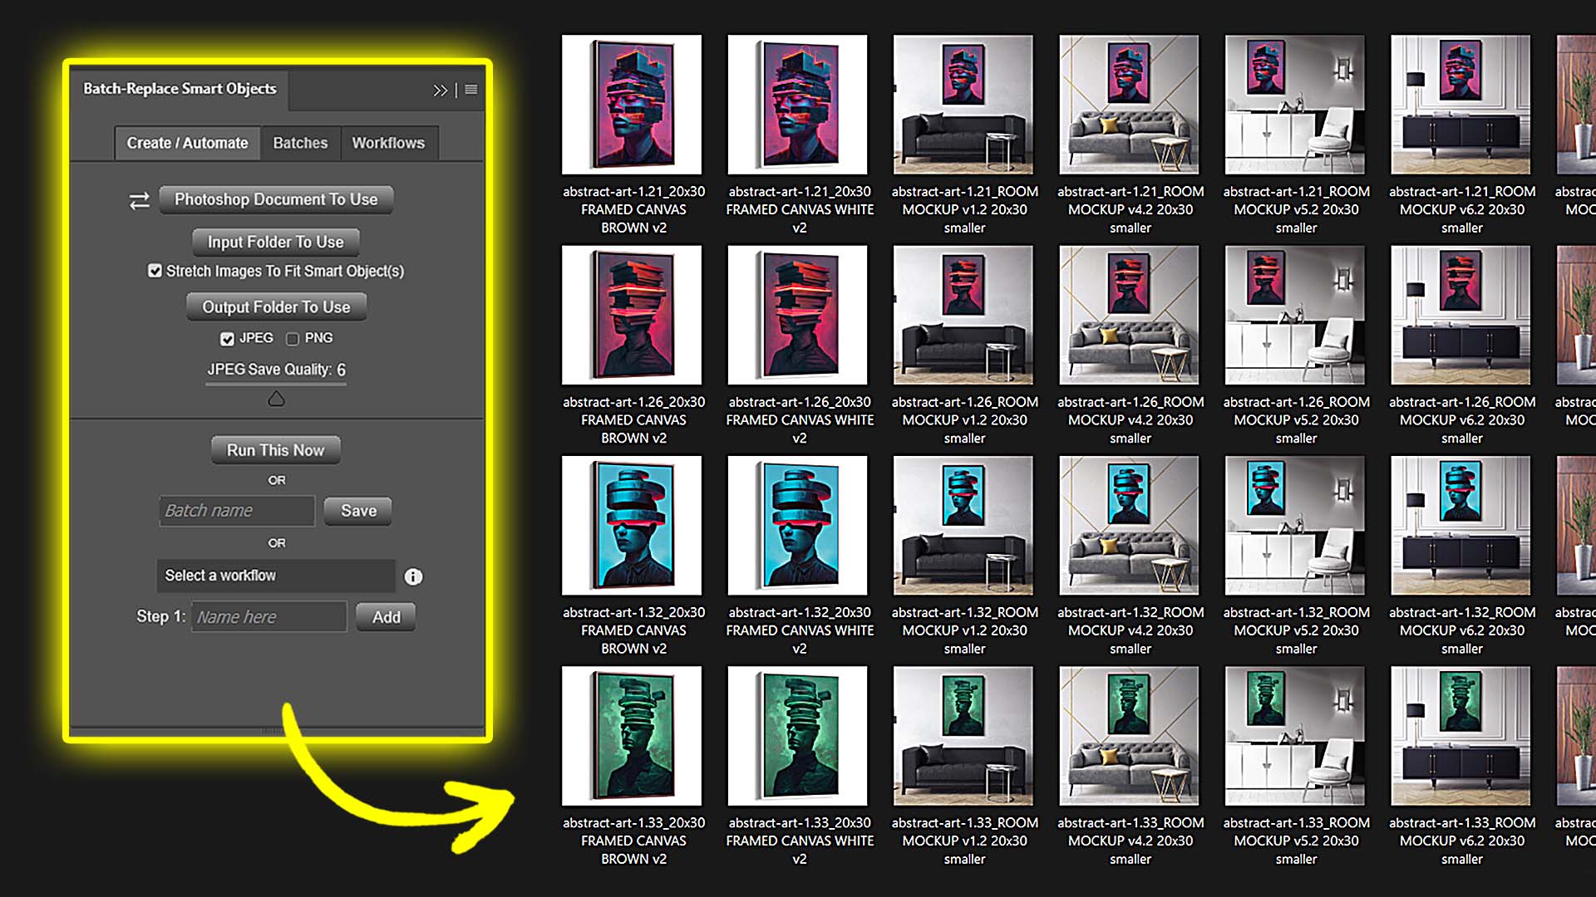The height and width of the screenshot is (897, 1596).
Task: Choose the Input Folder To Use
Action: pyautogui.click(x=275, y=242)
